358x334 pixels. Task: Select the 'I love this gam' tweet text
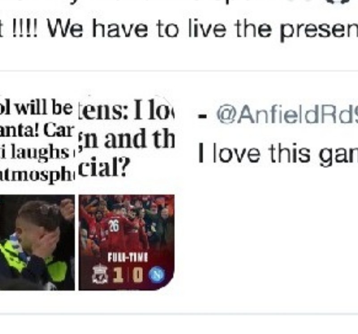[278, 154]
